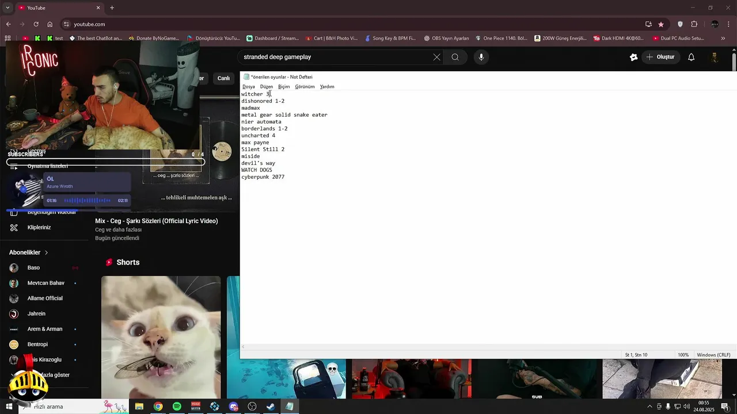The height and width of the screenshot is (414, 737).
Task: Open the Jahrein subscription channel
Action: point(36,314)
